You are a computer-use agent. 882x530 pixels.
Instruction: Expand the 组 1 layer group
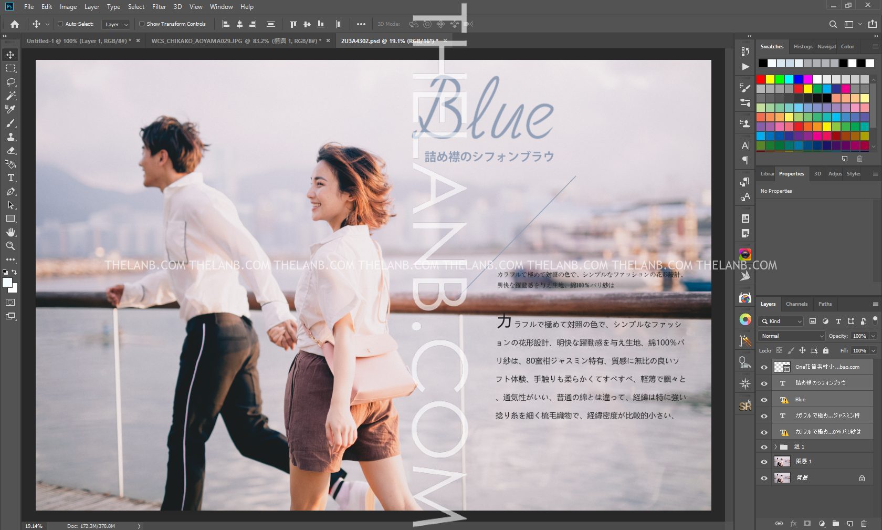[775, 447]
